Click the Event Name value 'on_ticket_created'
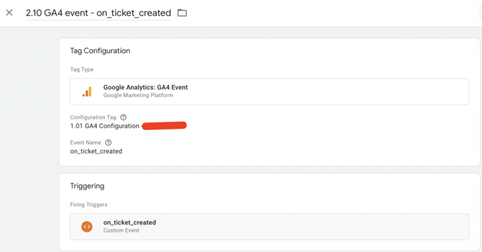 [x=96, y=151]
